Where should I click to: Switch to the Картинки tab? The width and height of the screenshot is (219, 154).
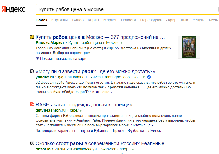[x=59, y=20]
